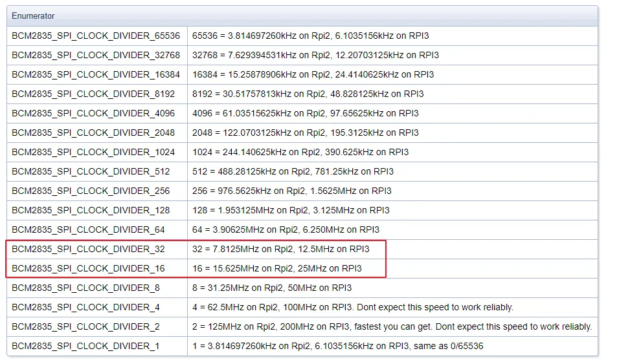Screen dimensions: 630x362
Task: Select BCM2835_SPI_CLOCK_DIVIDER_16384 enumerator name
Action: (x=96, y=74)
